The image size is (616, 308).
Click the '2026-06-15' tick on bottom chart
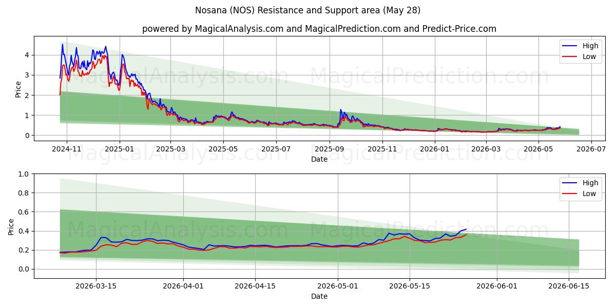(x=569, y=286)
